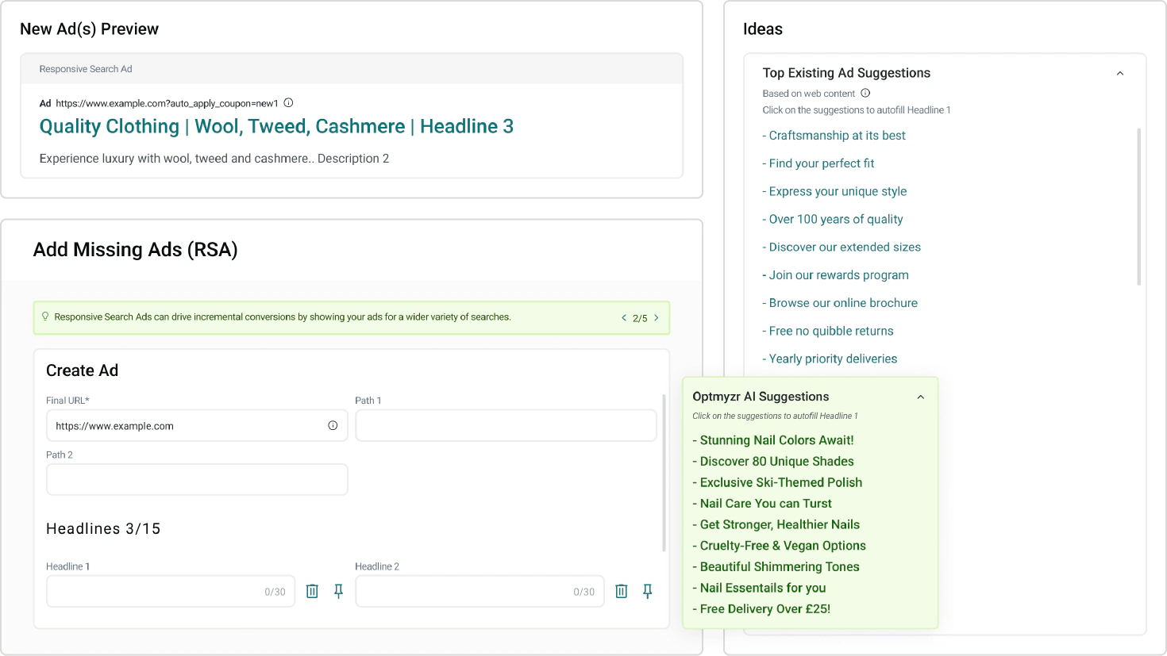Click the Path 2 input field
Viewport: 1167px width, 656px height.
pyautogui.click(x=197, y=480)
